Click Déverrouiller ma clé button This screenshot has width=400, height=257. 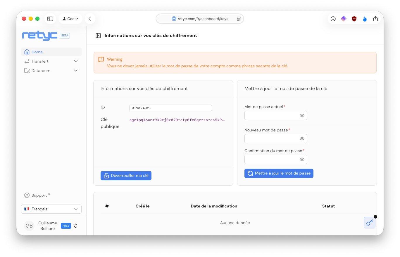[x=126, y=176]
